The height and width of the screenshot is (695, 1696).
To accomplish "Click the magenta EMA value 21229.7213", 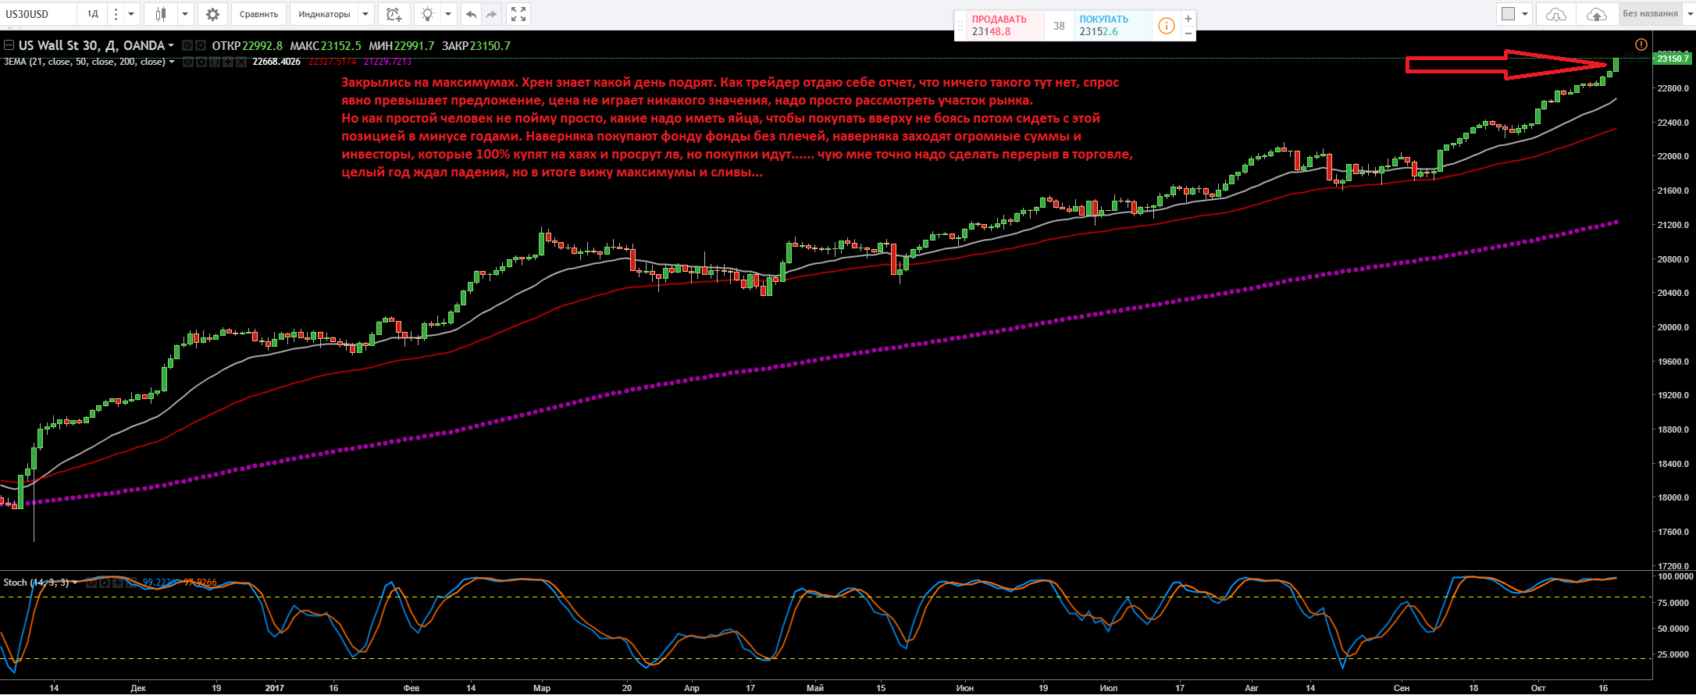I will pyautogui.click(x=387, y=62).
